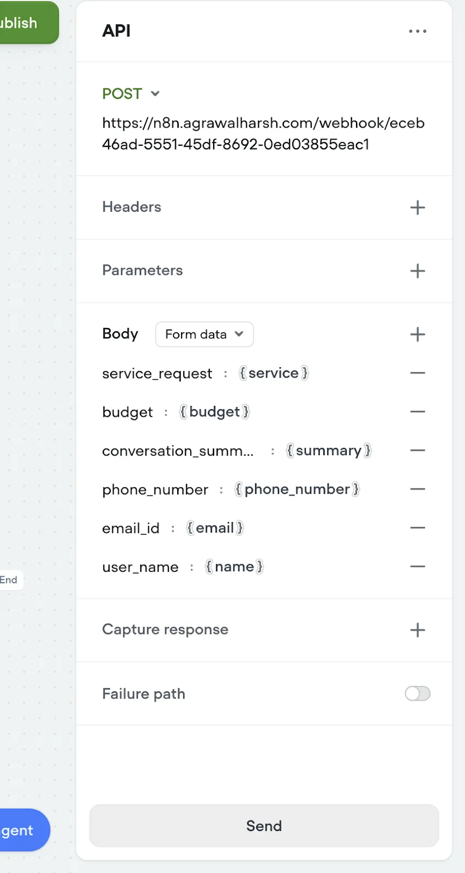Viewport: 465px width, 873px height.
Task: Add a new header with plus icon
Action: (x=418, y=207)
